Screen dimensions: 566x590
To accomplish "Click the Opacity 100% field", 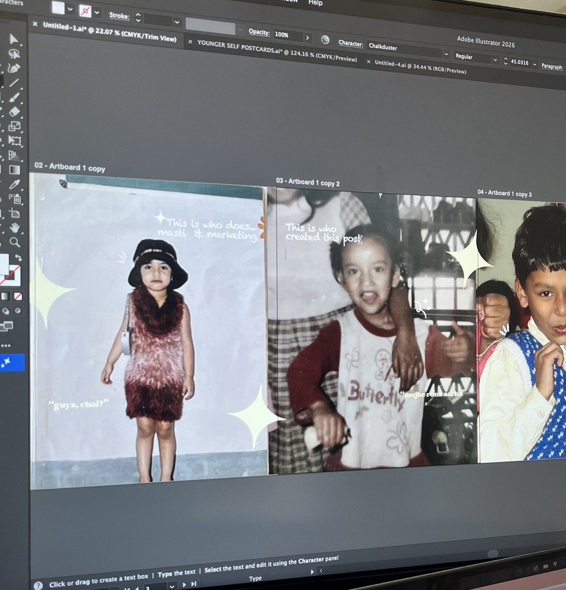I will [x=288, y=35].
